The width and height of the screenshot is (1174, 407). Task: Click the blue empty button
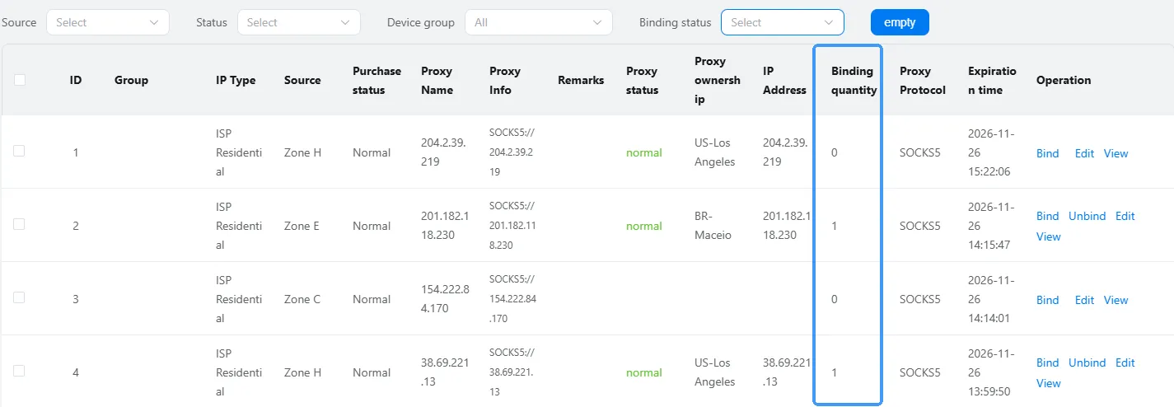[x=900, y=22]
